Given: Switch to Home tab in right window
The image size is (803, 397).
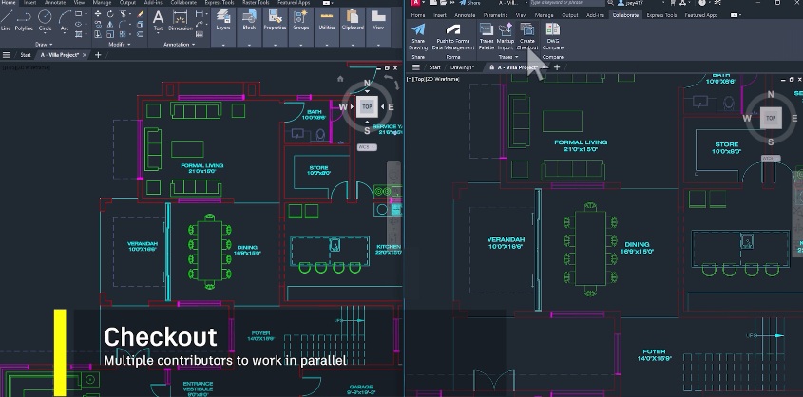Looking at the screenshot, I should click(418, 15).
